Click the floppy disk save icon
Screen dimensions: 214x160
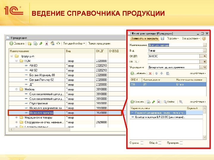(162, 39)
